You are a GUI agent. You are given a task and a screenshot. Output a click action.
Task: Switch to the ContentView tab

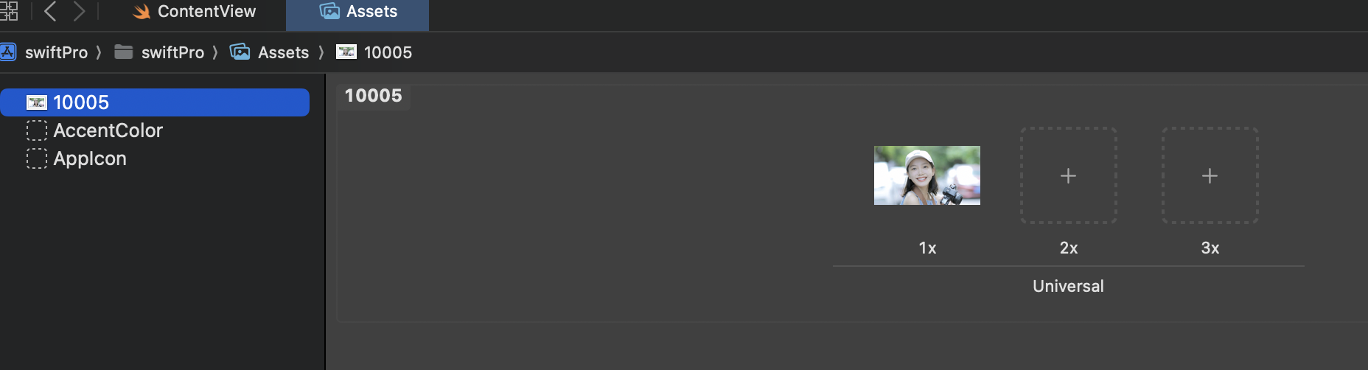pos(194,12)
